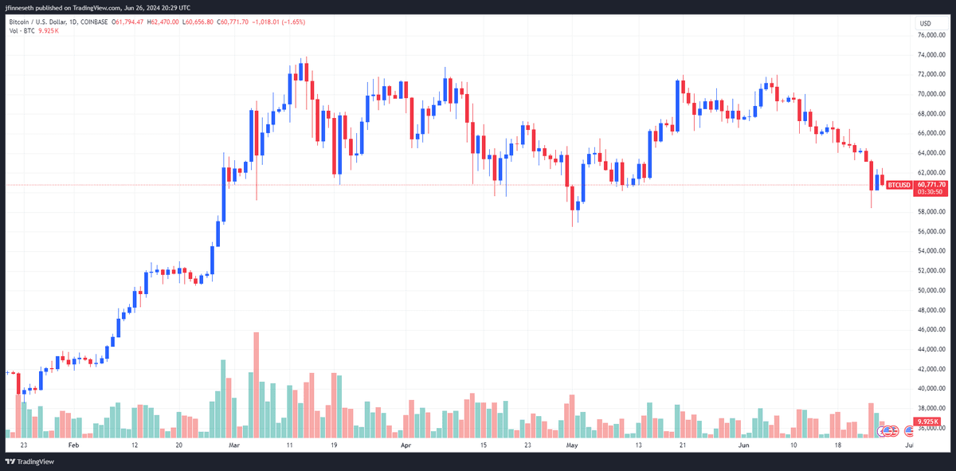Click the Jun label on the time axis
This screenshot has height=471, width=956.
[744, 447]
